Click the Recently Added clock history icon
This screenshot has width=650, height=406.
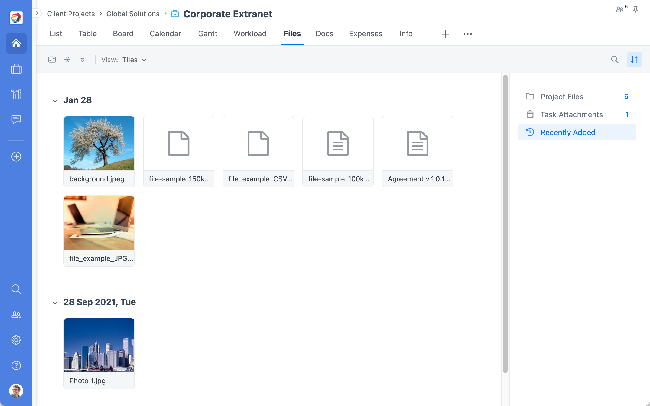pos(530,132)
